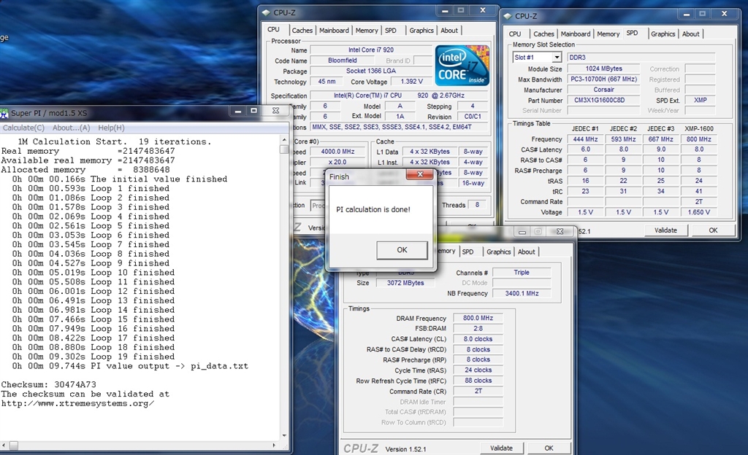Close the CPU-Z window showing SPD tab
The width and height of the screenshot is (748, 455).
pyautogui.click(x=725, y=15)
